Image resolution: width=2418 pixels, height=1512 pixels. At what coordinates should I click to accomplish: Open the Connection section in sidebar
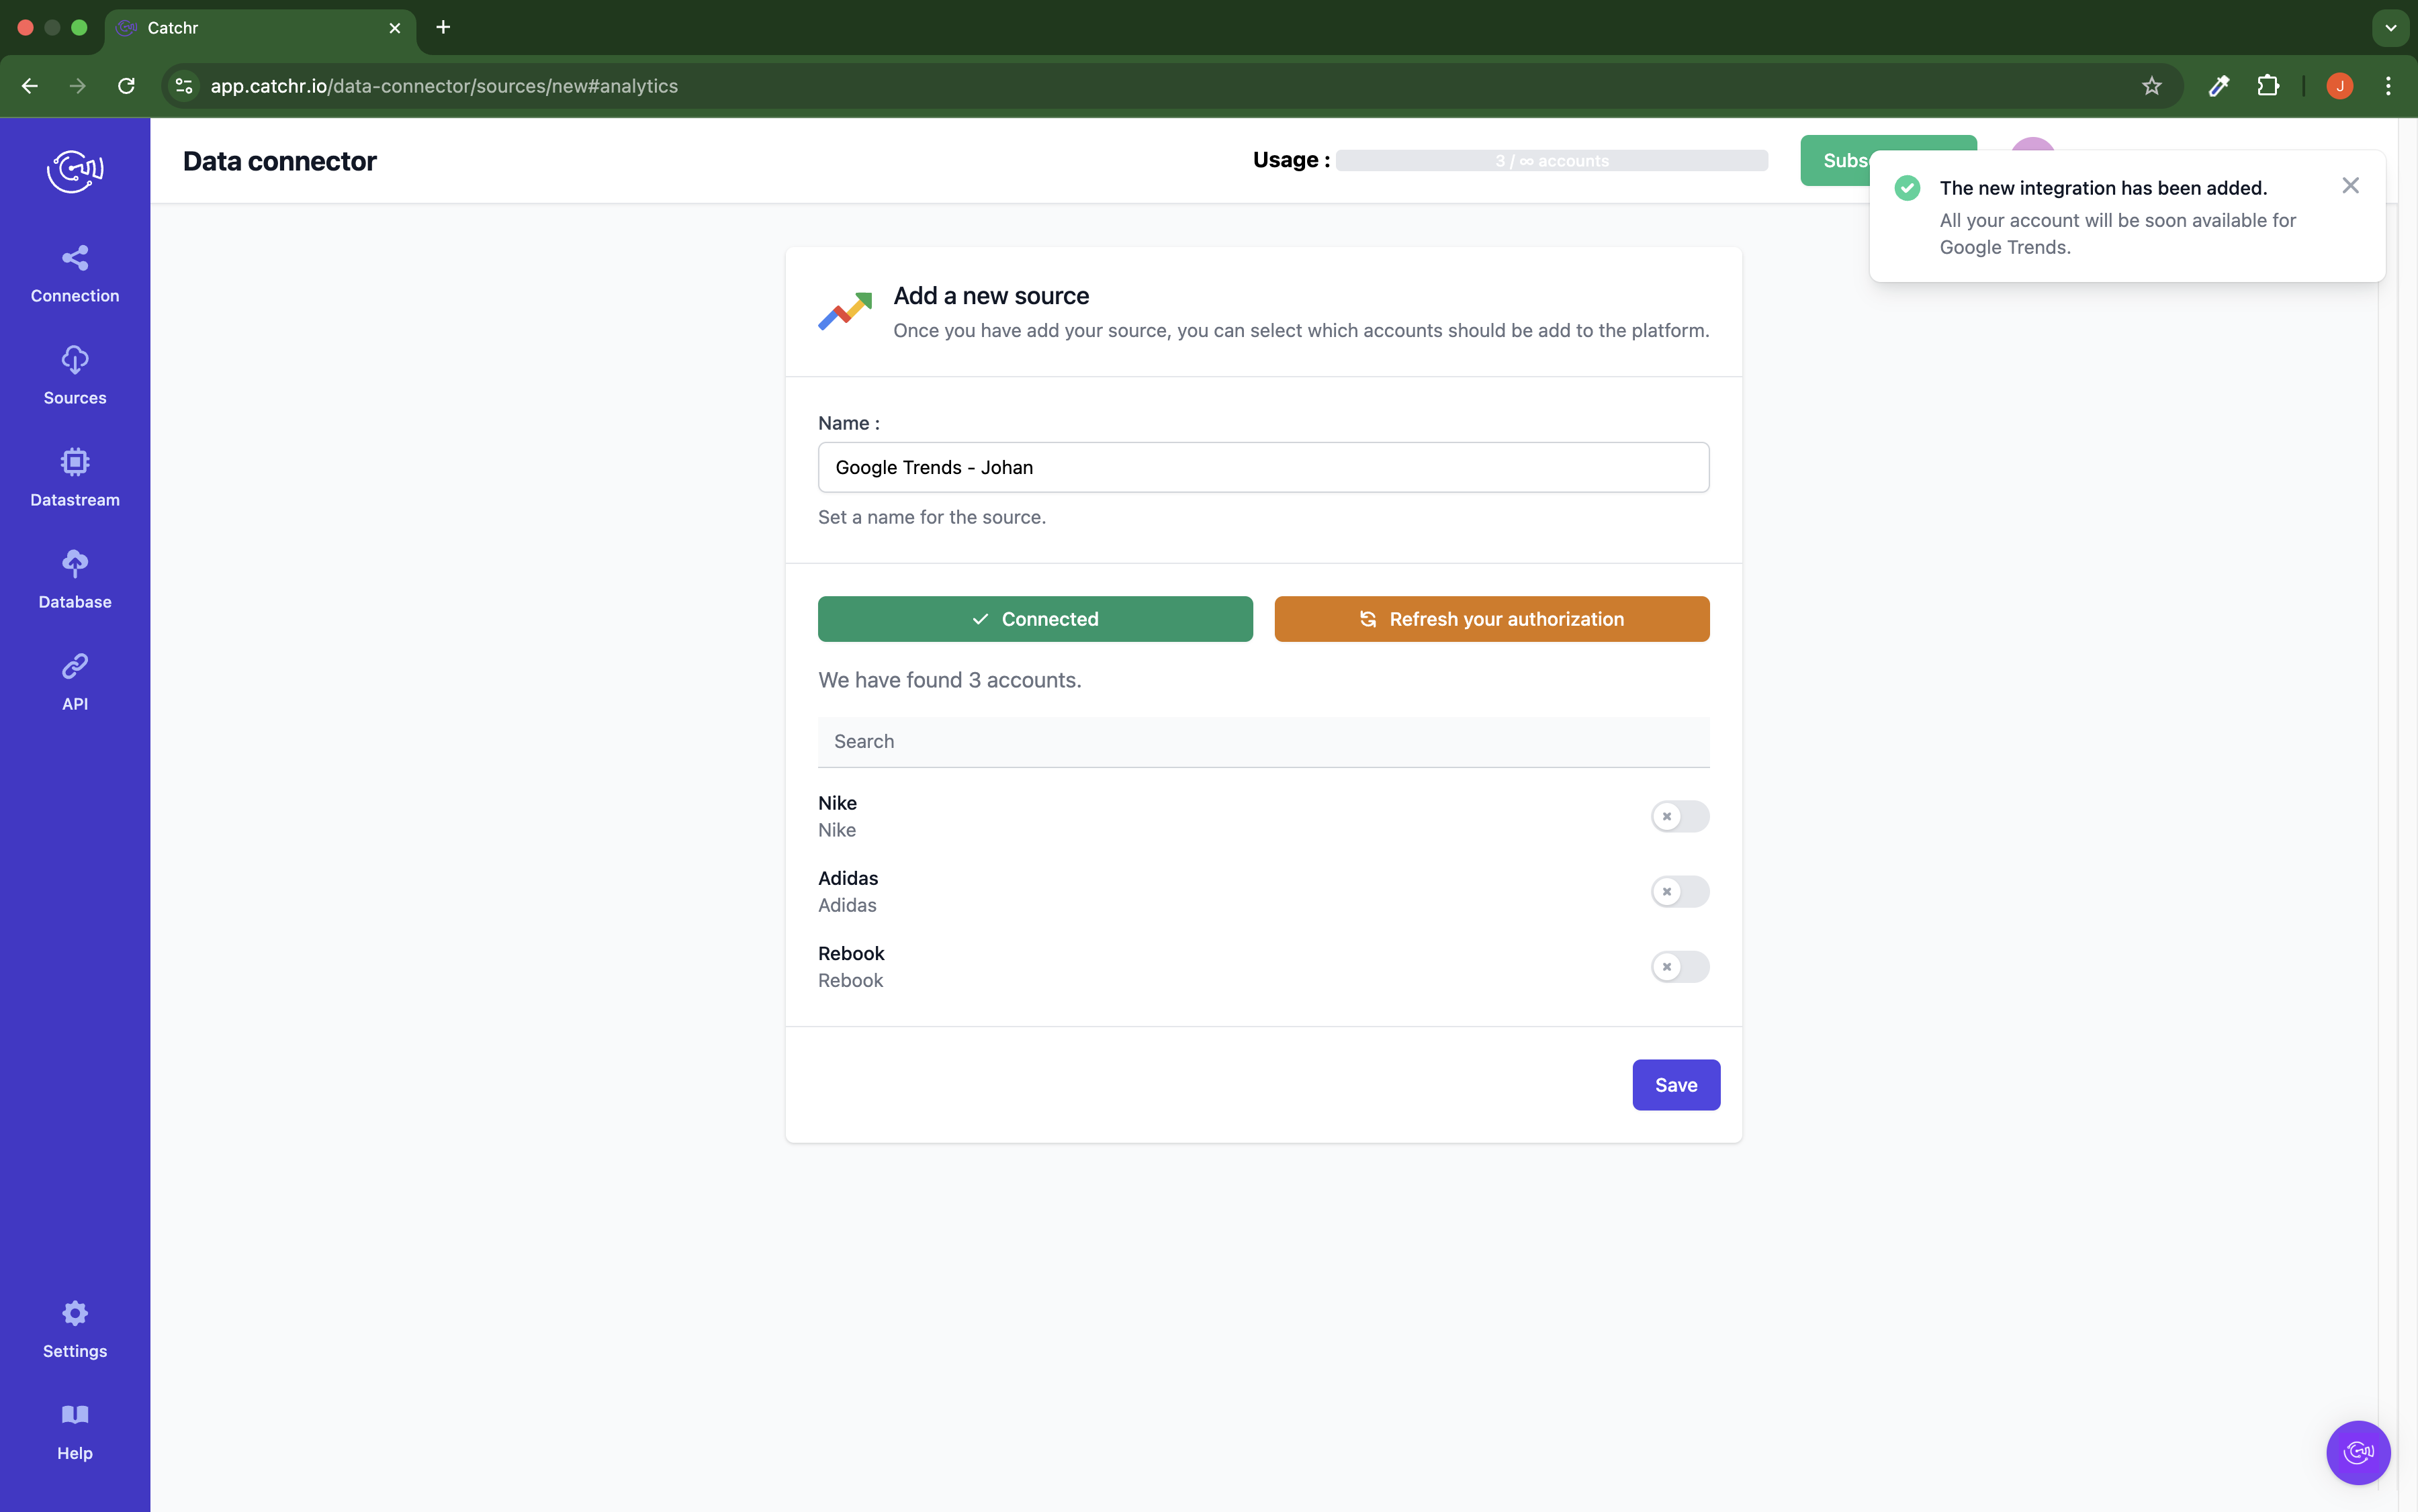pos(75,274)
